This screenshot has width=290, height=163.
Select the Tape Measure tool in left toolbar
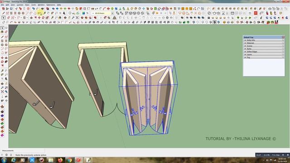(x=2, y=71)
